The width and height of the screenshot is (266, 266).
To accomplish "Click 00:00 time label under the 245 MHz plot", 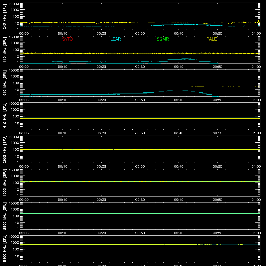I will [x=24, y=34].
